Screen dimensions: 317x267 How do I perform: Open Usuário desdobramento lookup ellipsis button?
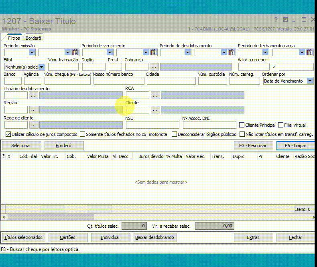(x=33, y=95)
